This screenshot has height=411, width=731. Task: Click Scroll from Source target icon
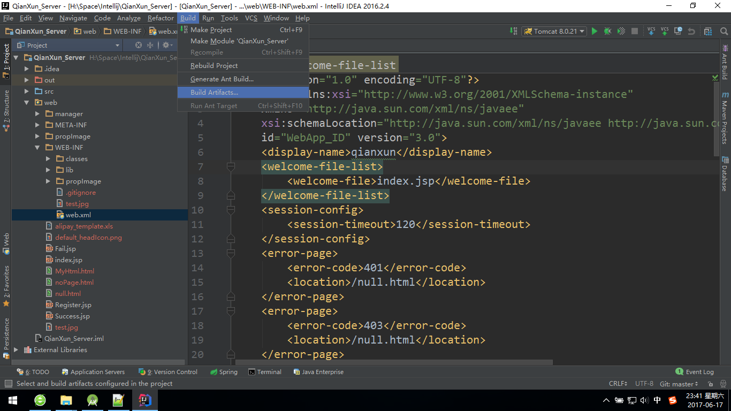click(x=139, y=45)
